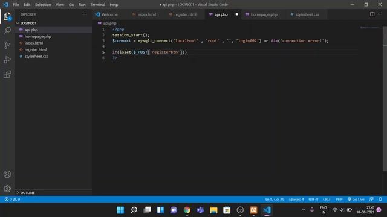Viewport: 387px width, 217px height.
Task: Click the VS Code logo icon in title bar
Action: point(5,4)
